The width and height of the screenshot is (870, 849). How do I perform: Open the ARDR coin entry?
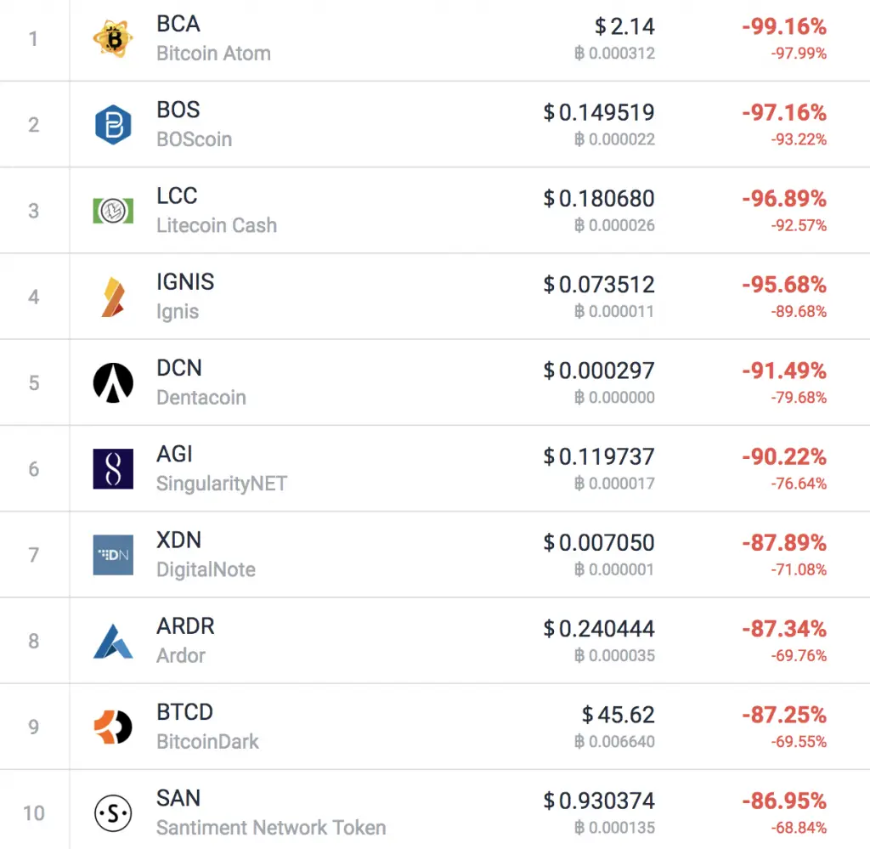185,626
